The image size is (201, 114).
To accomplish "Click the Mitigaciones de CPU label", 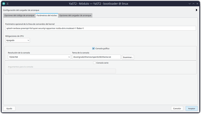I will (x=15, y=36).
